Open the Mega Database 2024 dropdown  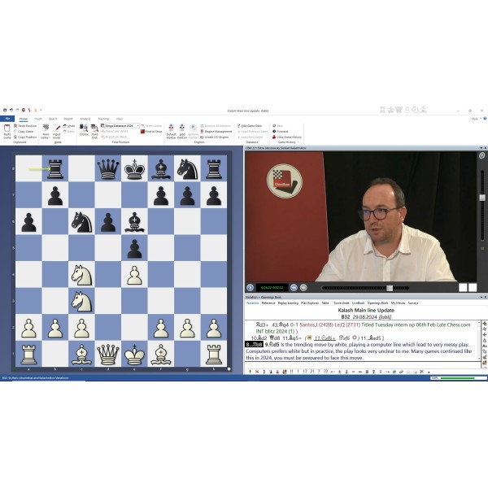(138, 126)
